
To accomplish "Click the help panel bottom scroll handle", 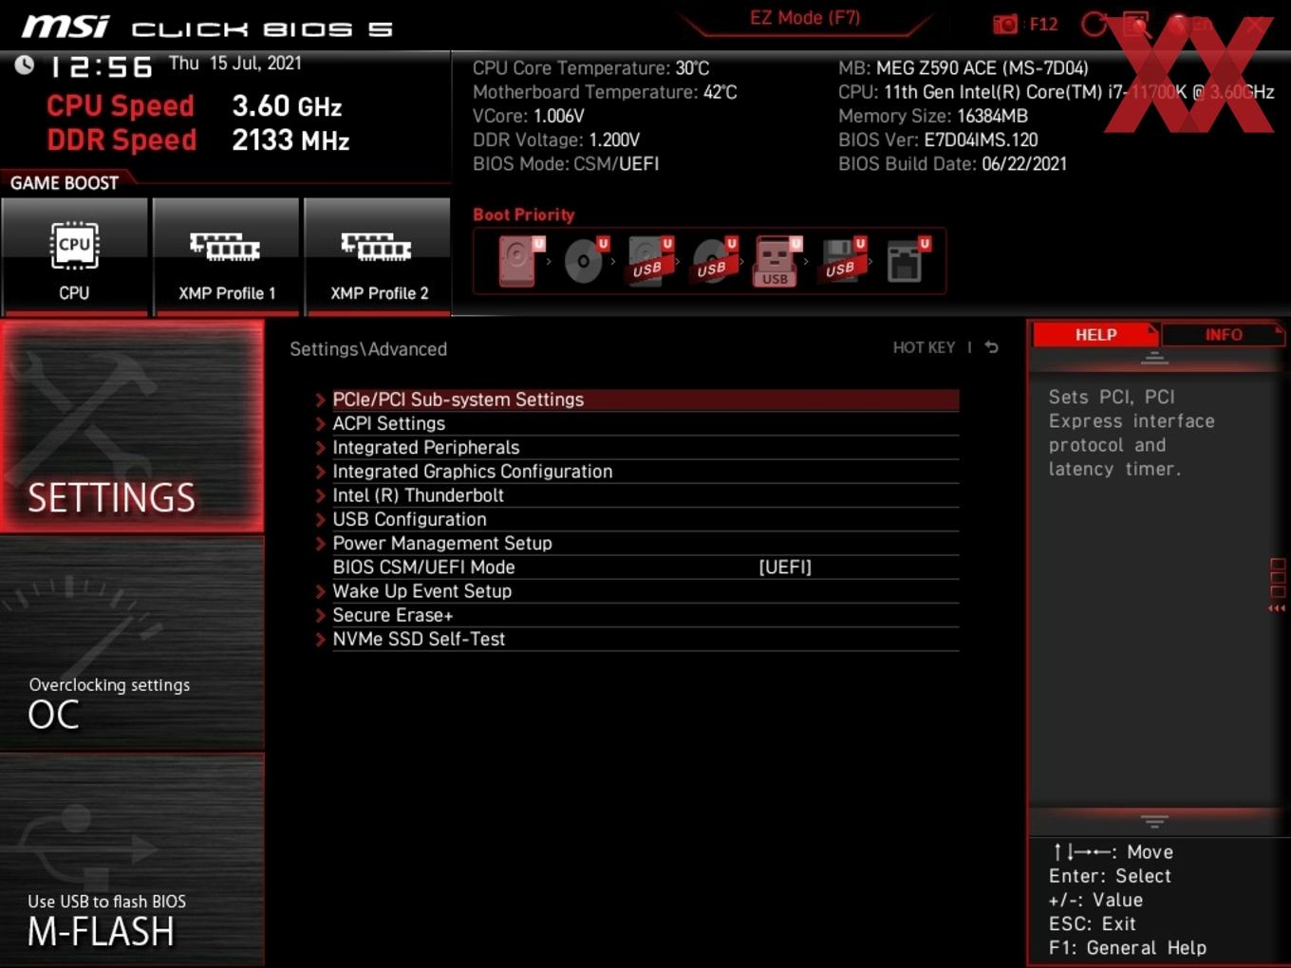I will 1154,821.
